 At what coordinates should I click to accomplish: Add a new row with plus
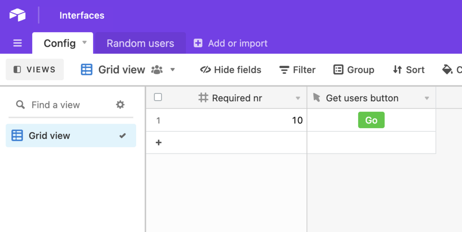[x=159, y=142]
